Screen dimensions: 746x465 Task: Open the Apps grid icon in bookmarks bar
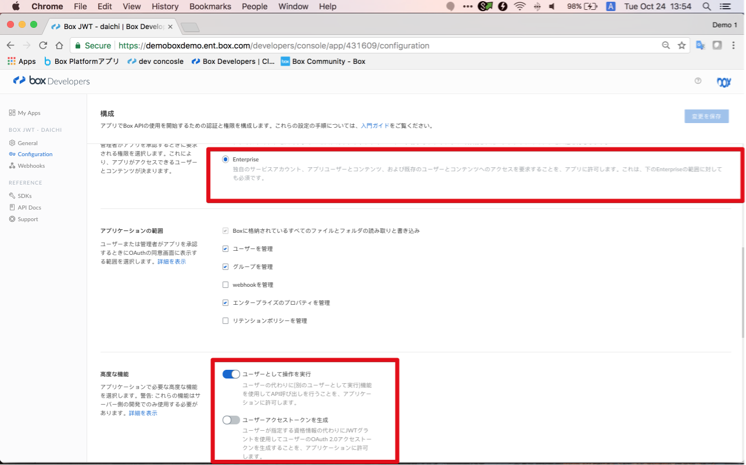[12, 61]
